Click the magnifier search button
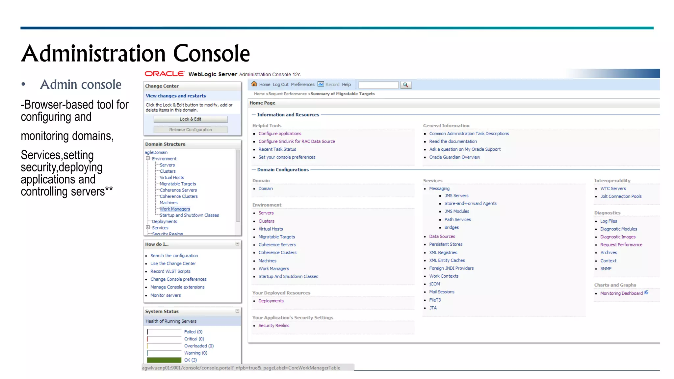674x379 pixels. (405, 85)
